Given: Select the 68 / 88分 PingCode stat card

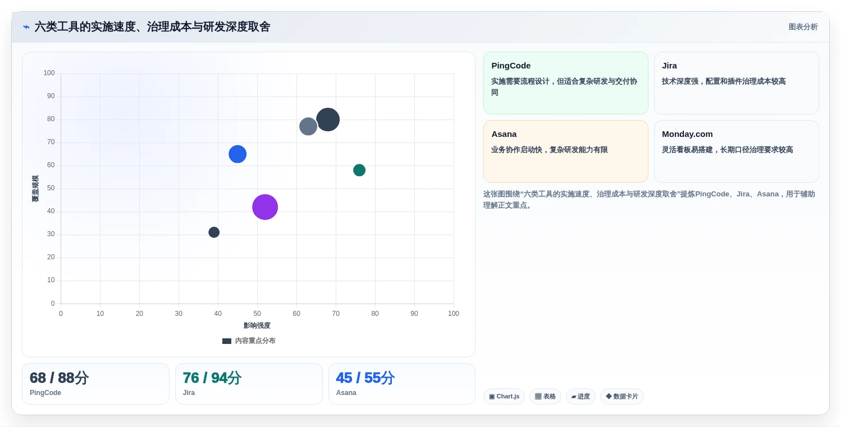Looking at the screenshot, I should (95, 384).
